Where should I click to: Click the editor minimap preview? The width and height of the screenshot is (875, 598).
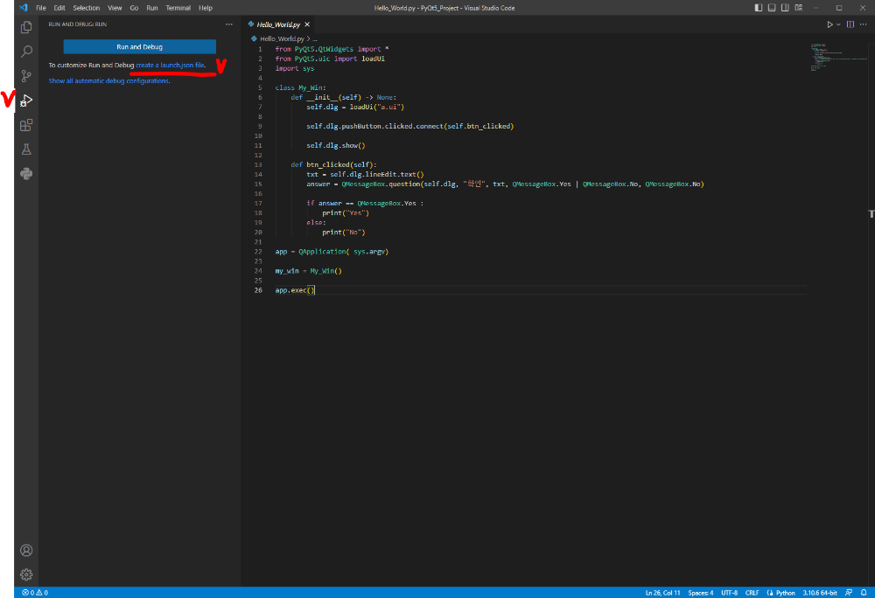click(x=837, y=57)
